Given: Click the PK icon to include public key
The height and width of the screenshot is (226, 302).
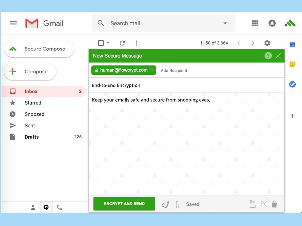Looking at the screenshot, I should click(x=263, y=204).
